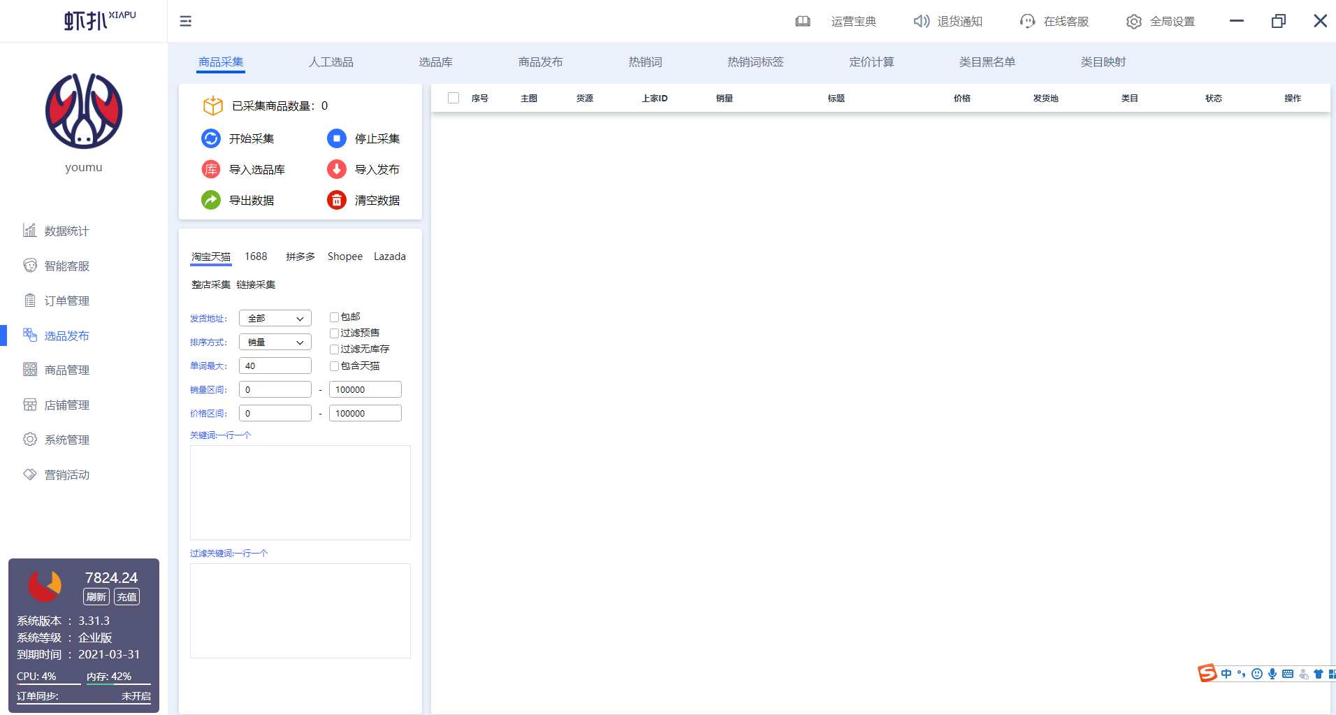Open the 排序方式 sorting dropdown

pyautogui.click(x=275, y=342)
